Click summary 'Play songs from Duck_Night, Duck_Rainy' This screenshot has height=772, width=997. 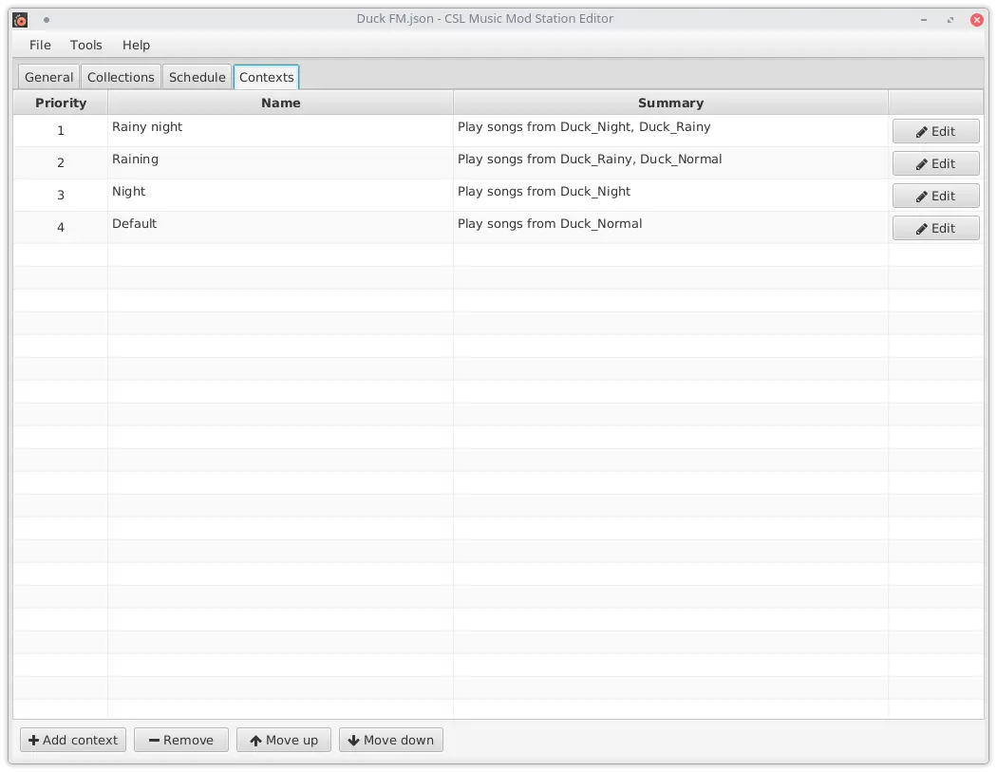(584, 126)
